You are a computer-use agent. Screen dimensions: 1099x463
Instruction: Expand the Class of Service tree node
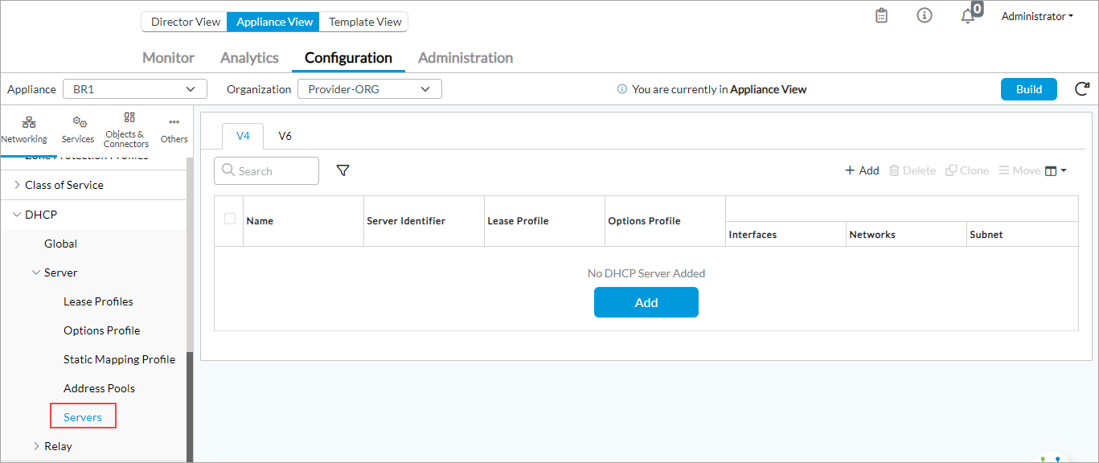(x=18, y=185)
